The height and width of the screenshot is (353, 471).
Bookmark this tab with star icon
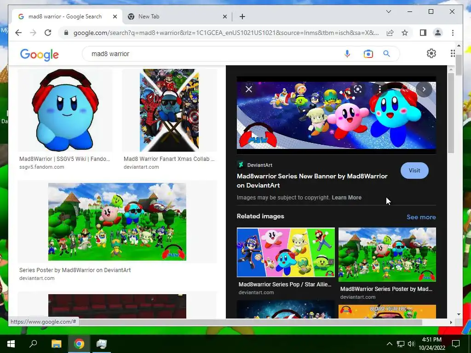[405, 33]
